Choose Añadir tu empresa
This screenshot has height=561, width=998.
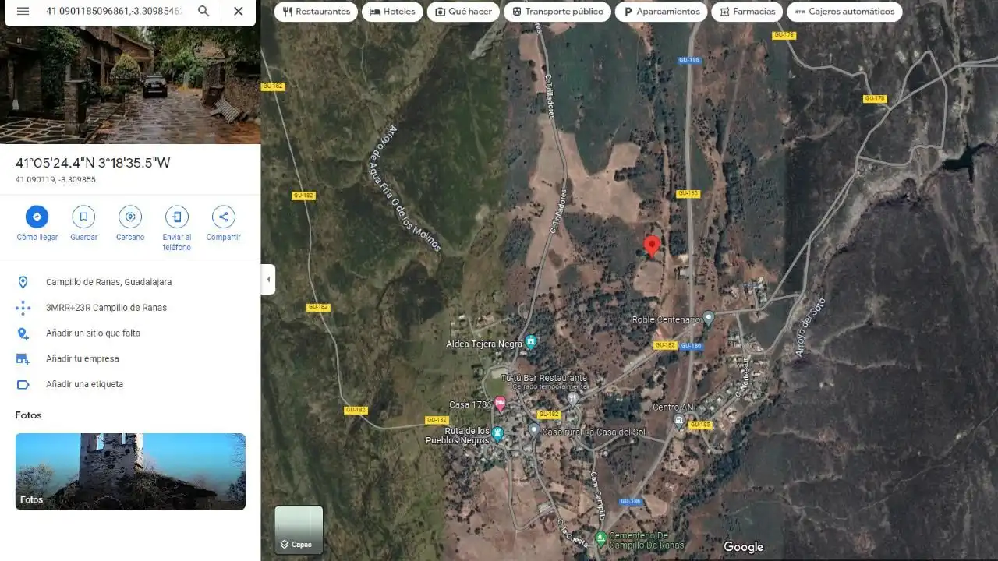coord(130,359)
